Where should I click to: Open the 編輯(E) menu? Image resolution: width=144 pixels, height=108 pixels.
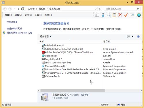[18, 15]
